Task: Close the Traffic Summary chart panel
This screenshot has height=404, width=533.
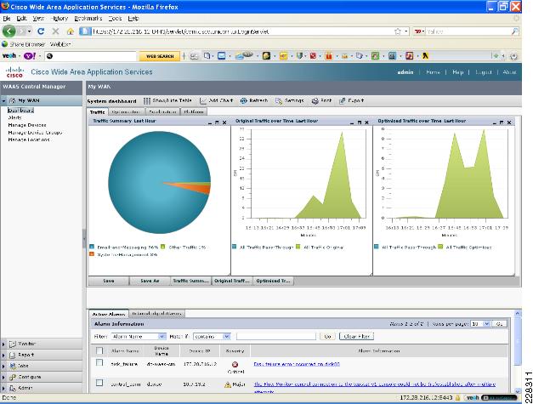Action: pyautogui.click(x=224, y=122)
